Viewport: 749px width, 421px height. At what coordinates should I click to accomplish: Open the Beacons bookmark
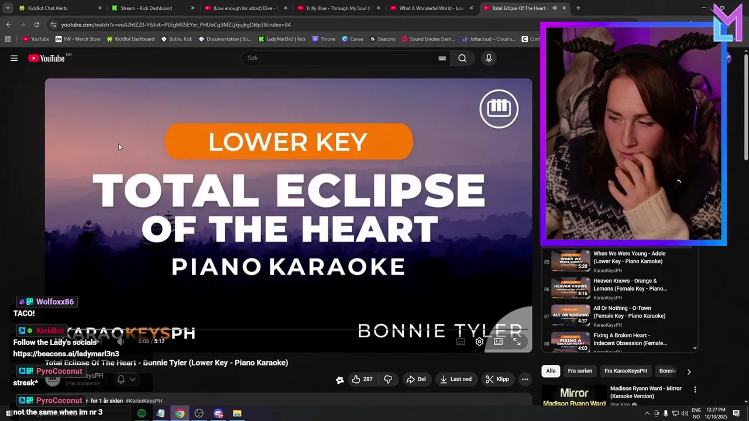(382, 39)
